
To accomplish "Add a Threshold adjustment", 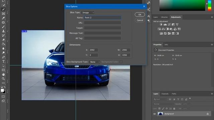I will click(169, 33).
